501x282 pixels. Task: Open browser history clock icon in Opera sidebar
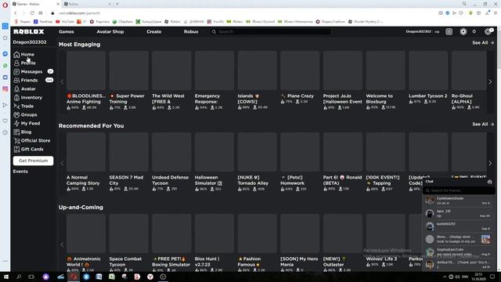[x=5, y=132]
